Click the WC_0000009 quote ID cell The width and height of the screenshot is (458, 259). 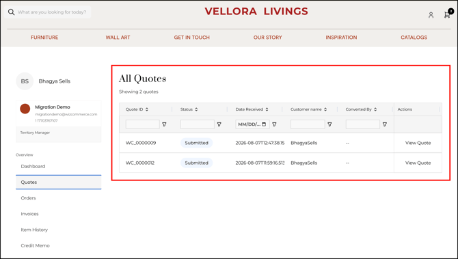[x=141, y=143]
